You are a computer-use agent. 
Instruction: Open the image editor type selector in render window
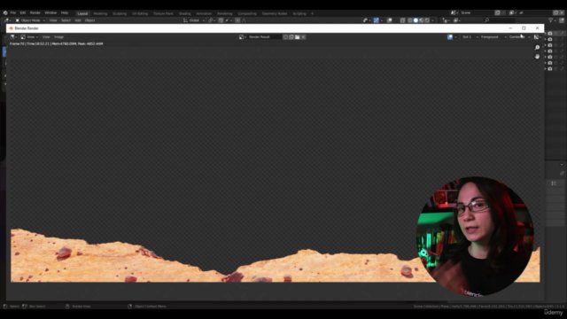[13, 37]
